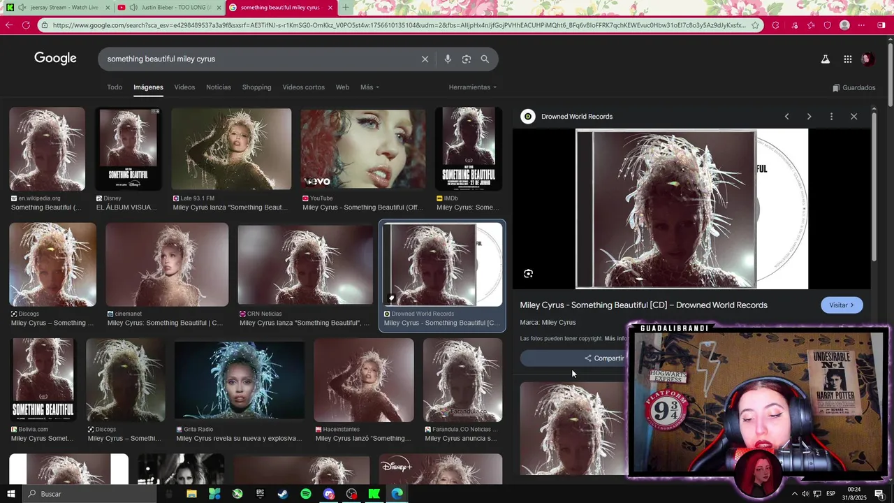Open the Google account avatar

point(867,59)
